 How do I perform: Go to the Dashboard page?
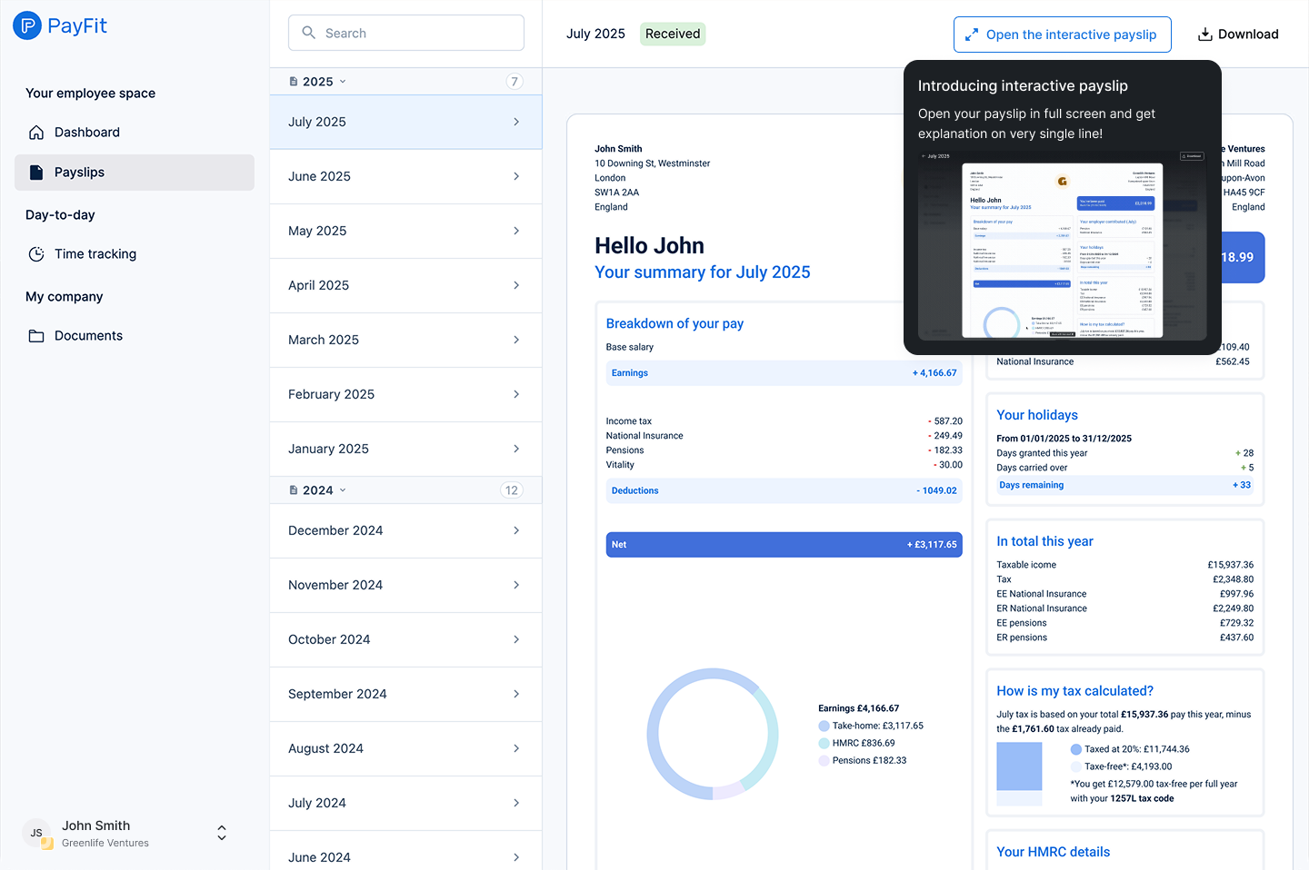(x=87, y=133)
